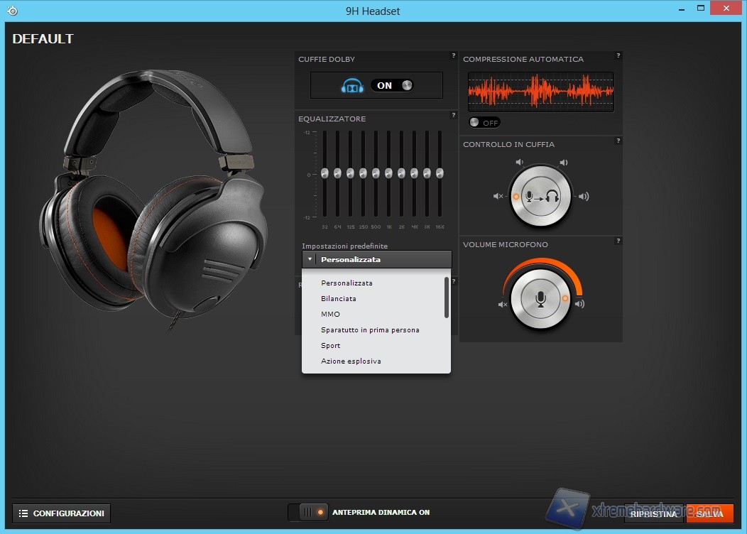Collapse the Impostazioni predefinite dropdown arrow
Screen dimensions: 747x534
click(310, 259)
